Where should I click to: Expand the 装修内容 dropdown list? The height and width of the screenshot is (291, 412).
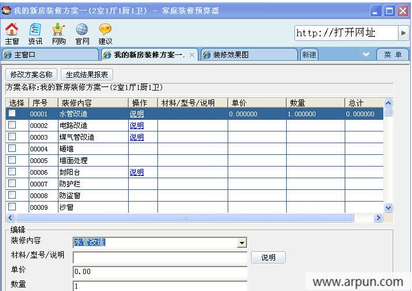(242, 243)
